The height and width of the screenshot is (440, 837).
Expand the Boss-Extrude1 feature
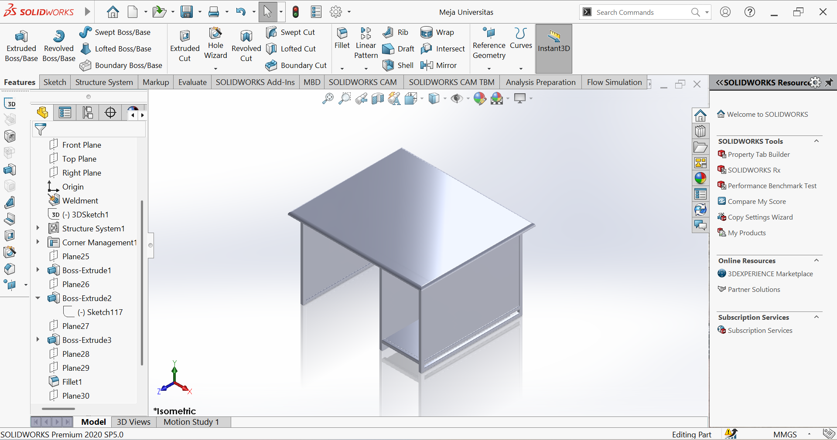(38, 270)
